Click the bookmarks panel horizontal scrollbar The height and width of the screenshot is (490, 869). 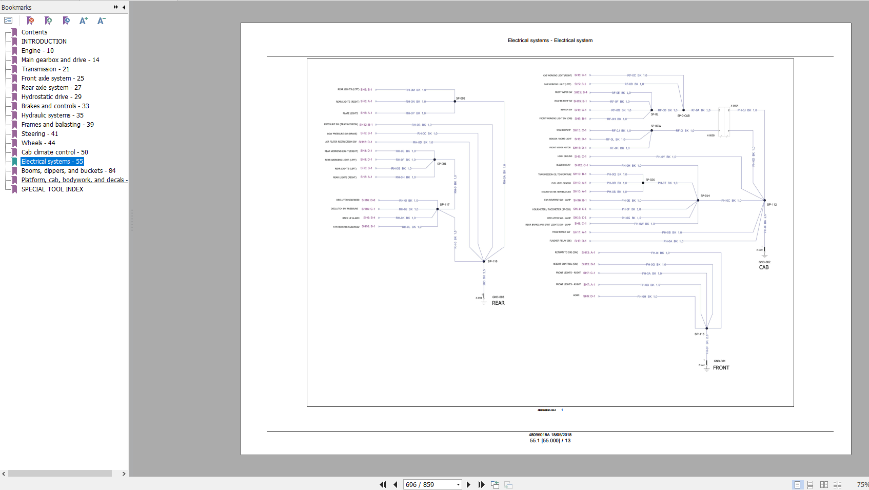coord(60,474)
